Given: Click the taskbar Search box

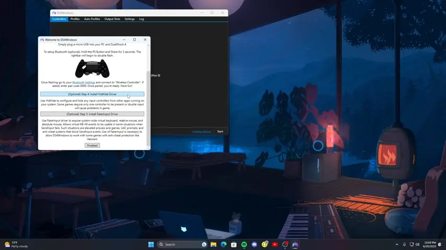Looking at the screenshot, I should [x=182, y=245].
